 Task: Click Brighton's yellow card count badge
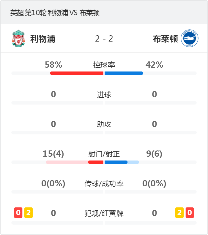179,213
